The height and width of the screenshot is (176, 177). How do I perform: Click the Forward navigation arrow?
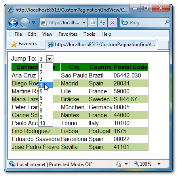click(x=25, y=23)
